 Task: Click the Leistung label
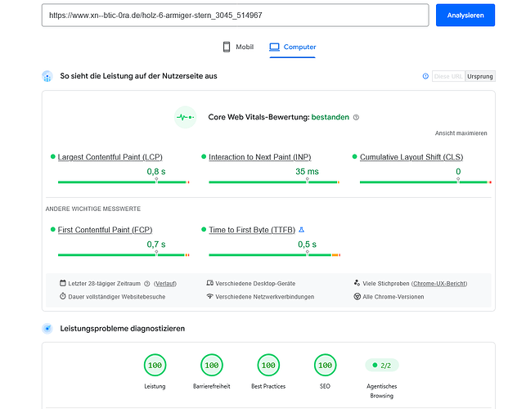[155, 386]
